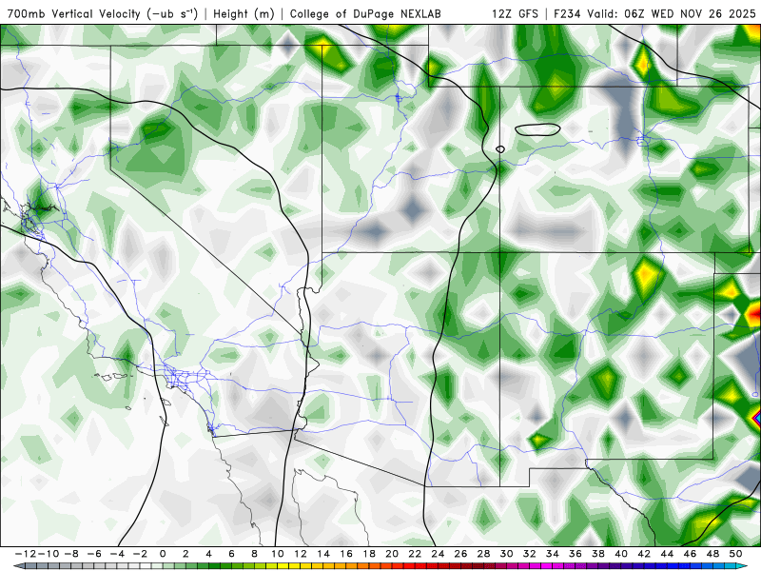This screenshot has height=571, width=761.
Task: Click the "700mb Vertical Velocity" title text
Action: click(x=74, y=14)
